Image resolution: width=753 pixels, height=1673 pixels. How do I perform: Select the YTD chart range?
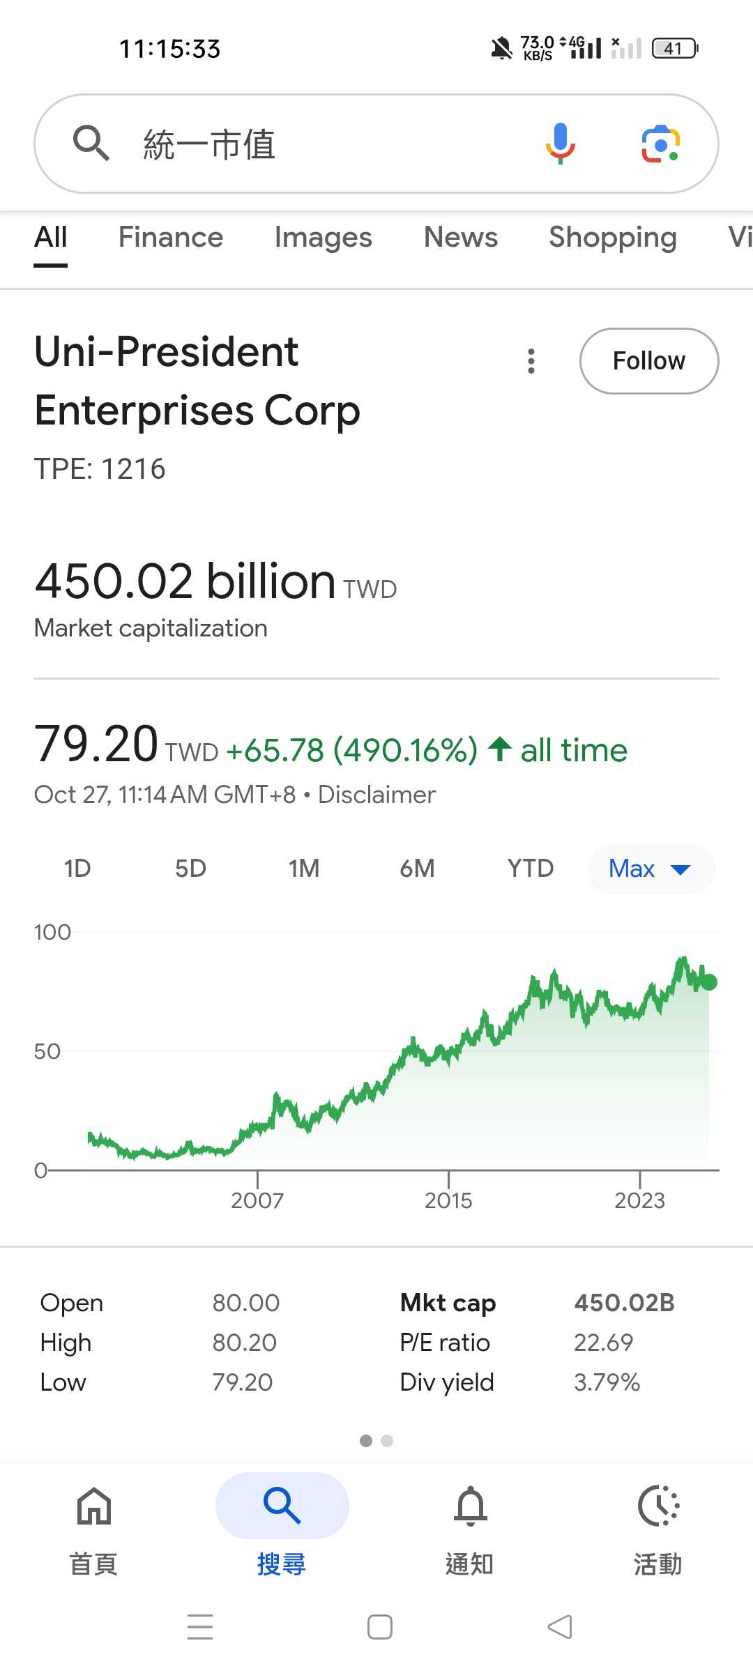pyautogui.click(x=530, y=869)
